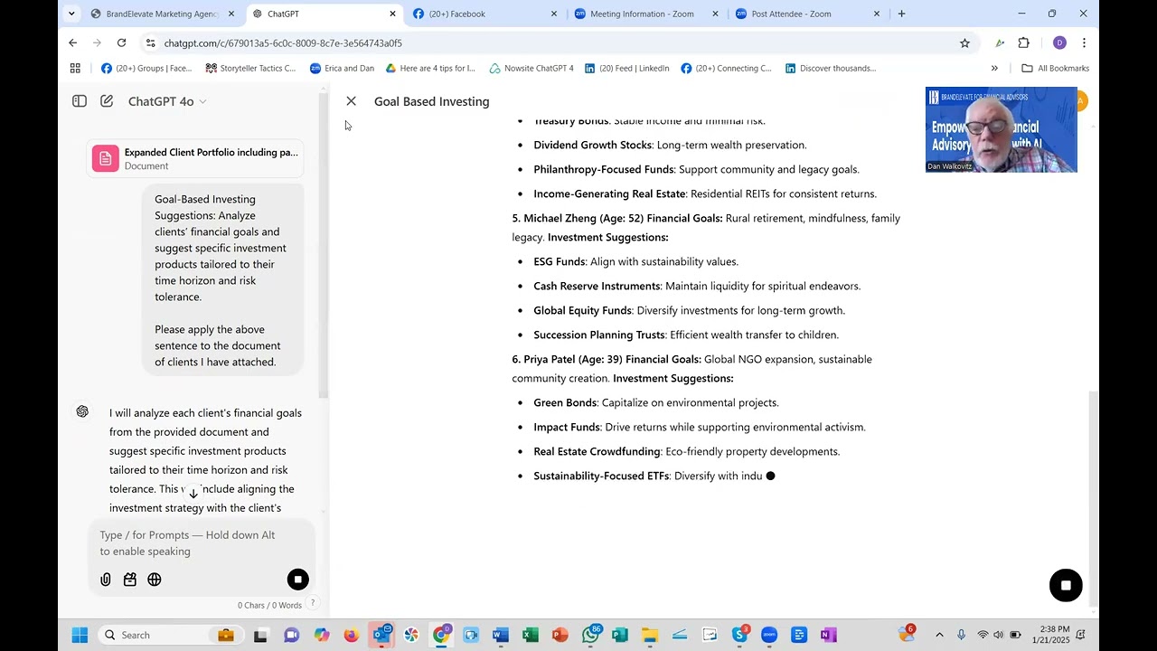
Task: Expand hidden bookmarks chevron
Action: tap(994, 68)
